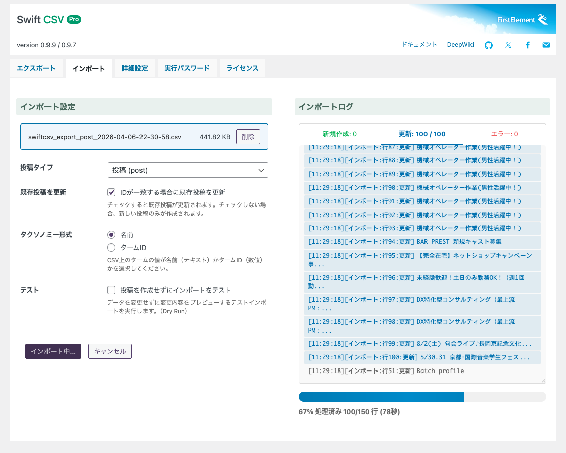Click the row 94 BAR PREST log entry
Image resolution: width=566 pixels, height=453 pixels.
[x=422, y=242]
